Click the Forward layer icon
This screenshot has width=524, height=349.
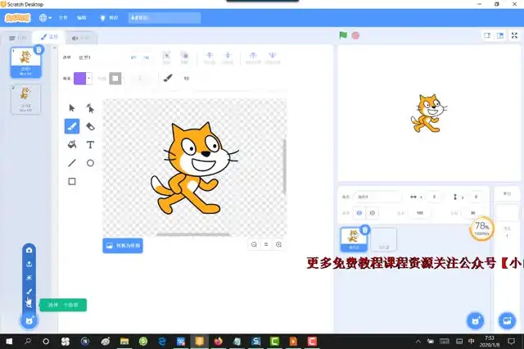coord(210,57)
